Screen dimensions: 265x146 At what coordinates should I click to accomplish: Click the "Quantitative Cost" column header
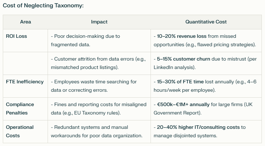206,22
